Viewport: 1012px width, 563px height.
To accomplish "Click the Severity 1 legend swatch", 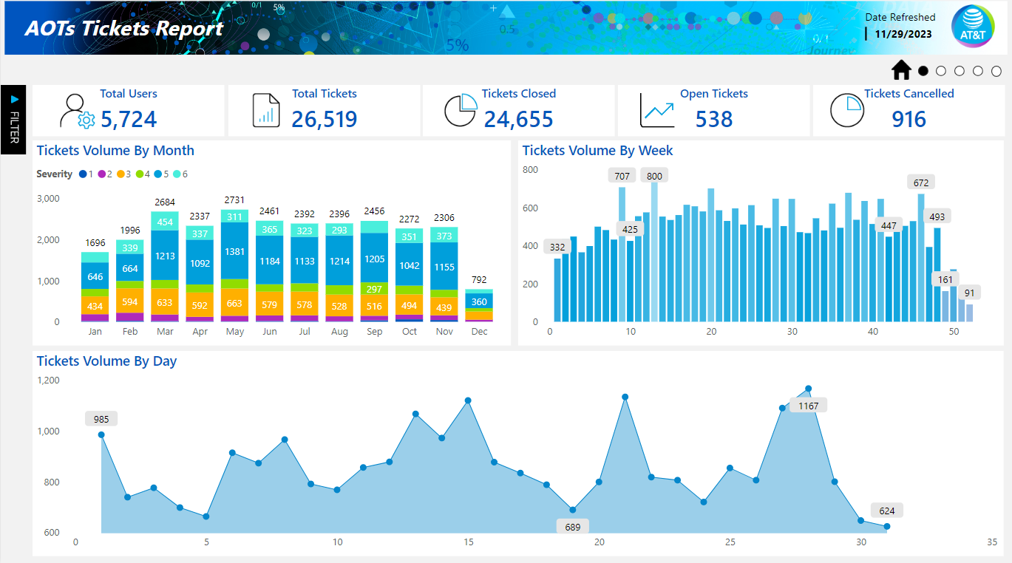I will (82, 174).
